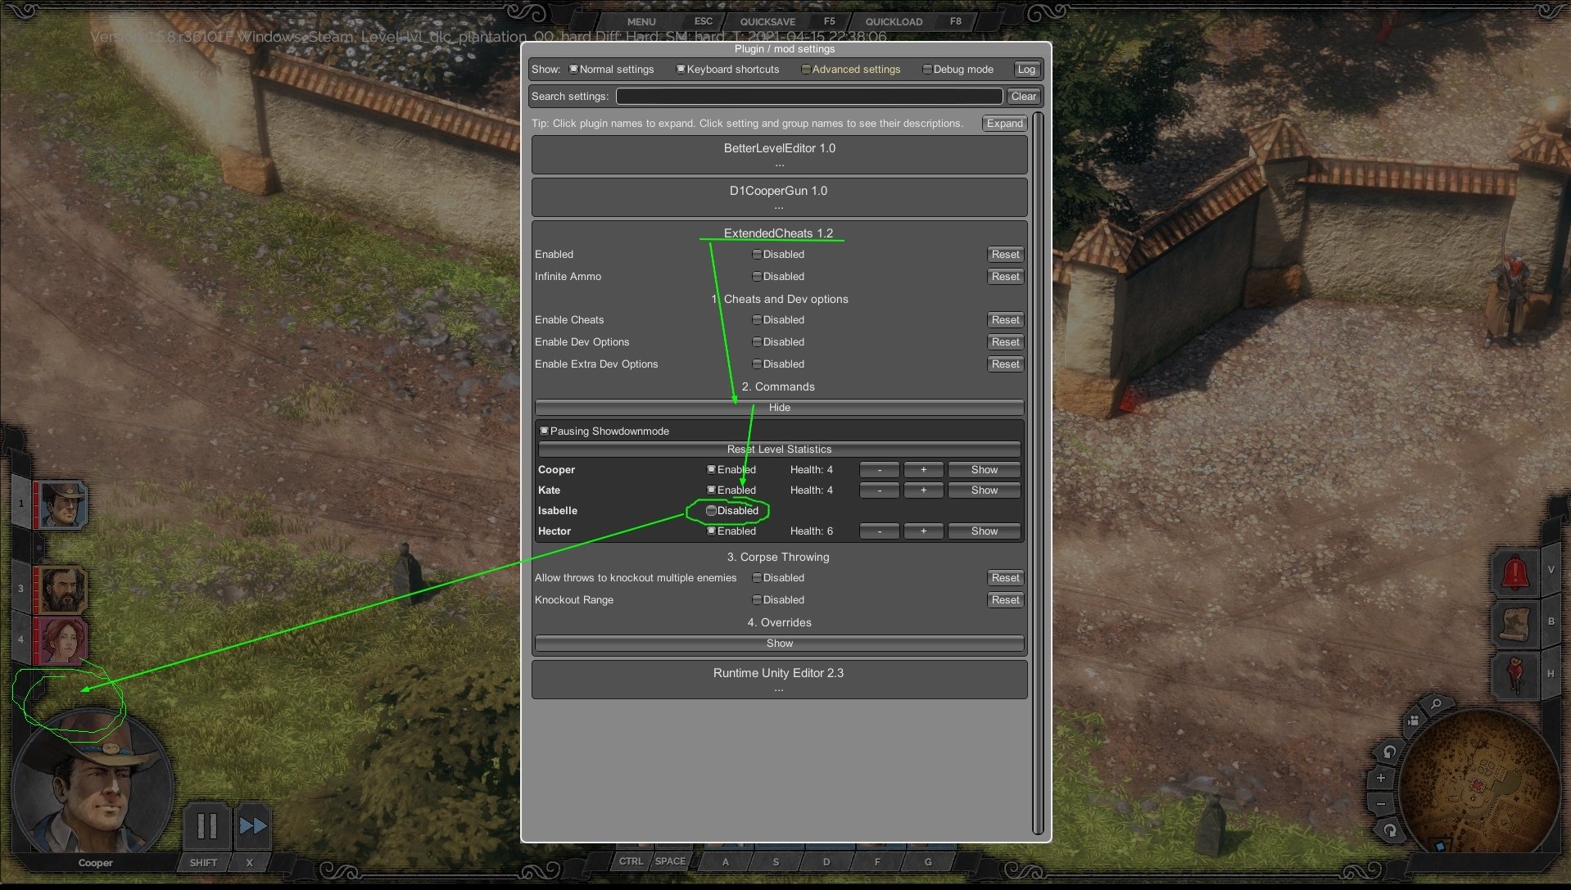Zoom out with the minimap minus icon
1571x890 pixels.
(x=1381, y=804)
